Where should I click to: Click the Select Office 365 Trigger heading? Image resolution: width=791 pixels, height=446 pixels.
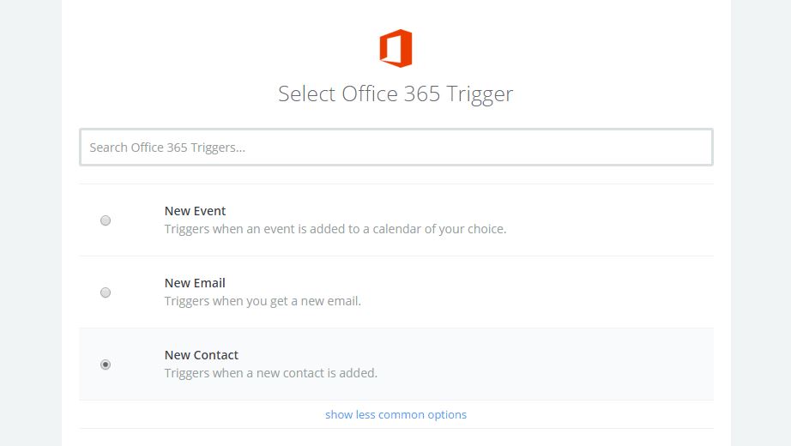[x=395, y=93]
